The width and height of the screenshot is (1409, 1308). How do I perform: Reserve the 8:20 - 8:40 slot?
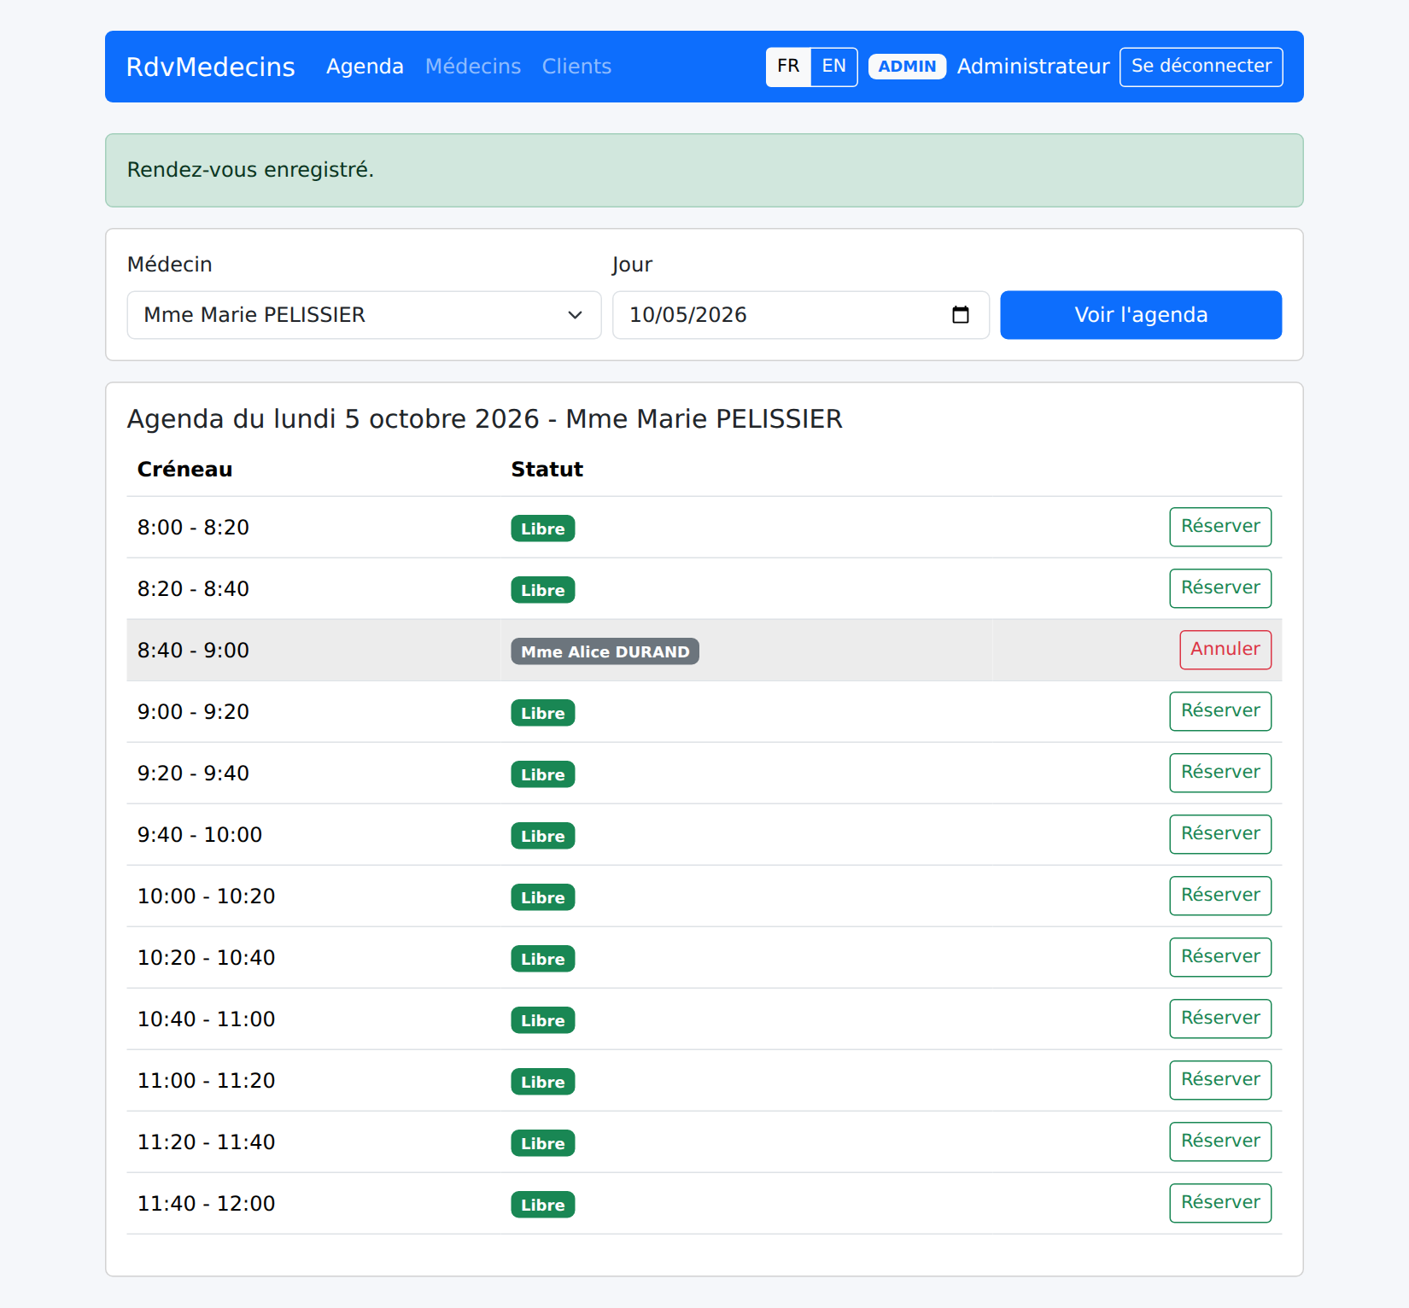click(1220, 588)
